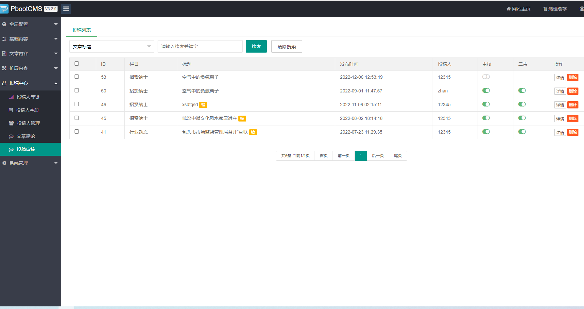Open 投稿人字段 sidebar item
Viewport: 584px width, 309px height.
[x=27, y=110]
